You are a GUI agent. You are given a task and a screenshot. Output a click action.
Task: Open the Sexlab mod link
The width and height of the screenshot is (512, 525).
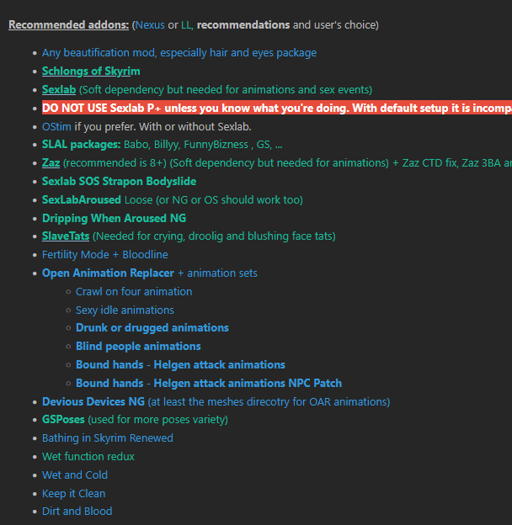pos(59,89)
